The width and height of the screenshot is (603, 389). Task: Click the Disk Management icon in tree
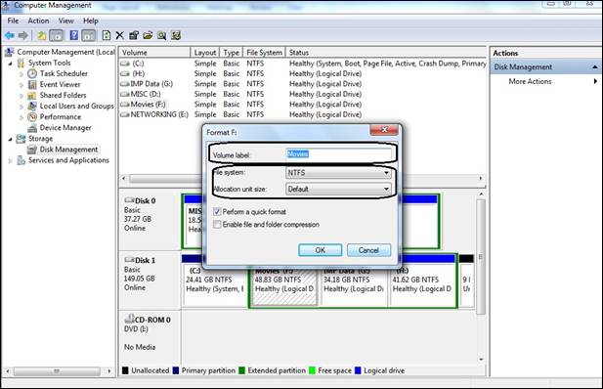(32, 150)
